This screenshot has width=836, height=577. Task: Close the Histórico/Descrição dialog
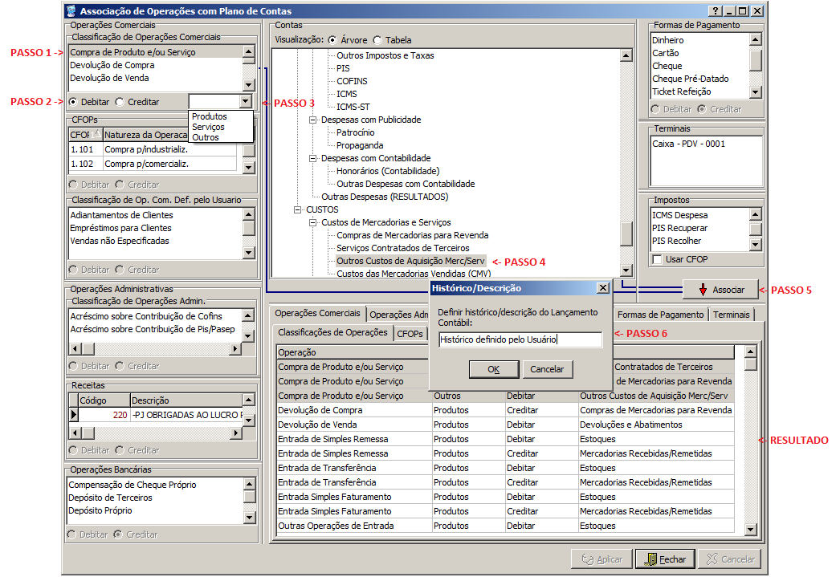tap(602, 288)
